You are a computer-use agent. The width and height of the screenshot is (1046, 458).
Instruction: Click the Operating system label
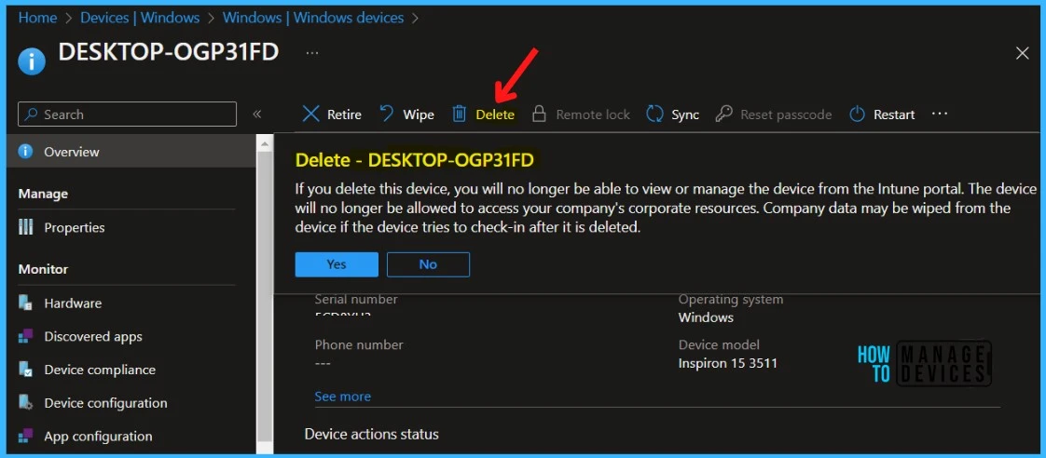(731, 300)
